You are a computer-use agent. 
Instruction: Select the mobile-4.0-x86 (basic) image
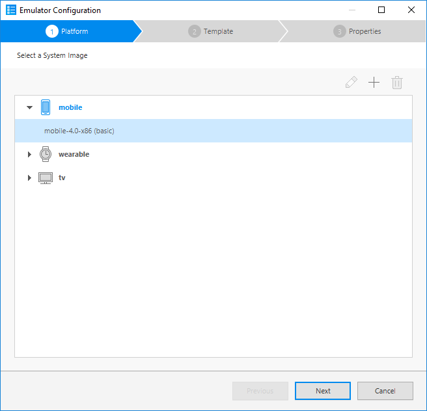[79, 131]
